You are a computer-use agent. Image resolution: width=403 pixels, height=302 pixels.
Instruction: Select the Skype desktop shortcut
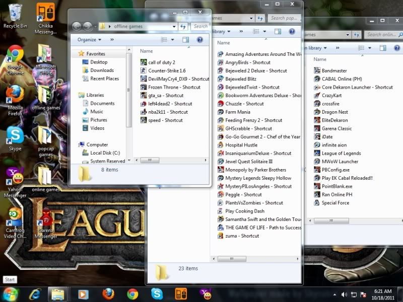[x=15, y=139]
